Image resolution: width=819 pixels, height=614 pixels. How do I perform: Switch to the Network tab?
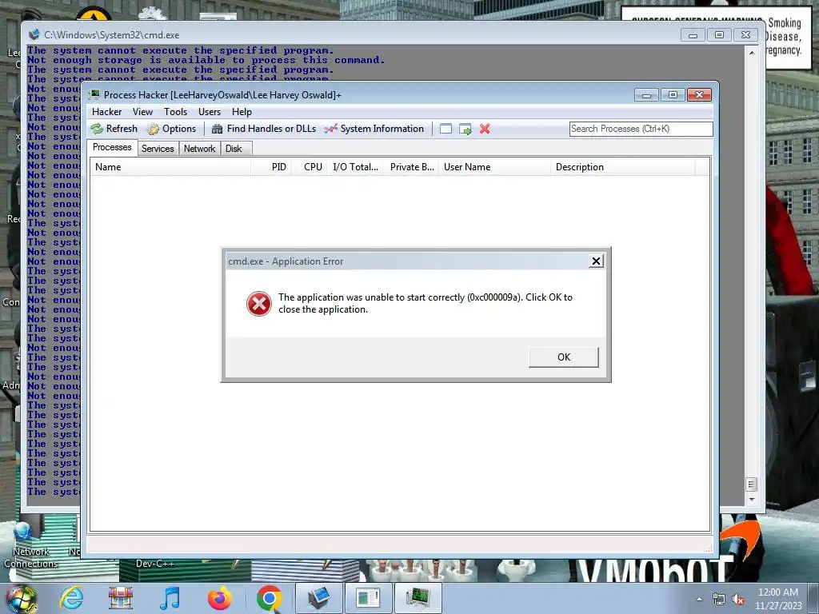coord(199,149)
